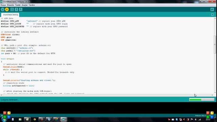Open the Yardım menu
The height and width of the screenshot is (122, 217).
(32, 5)
